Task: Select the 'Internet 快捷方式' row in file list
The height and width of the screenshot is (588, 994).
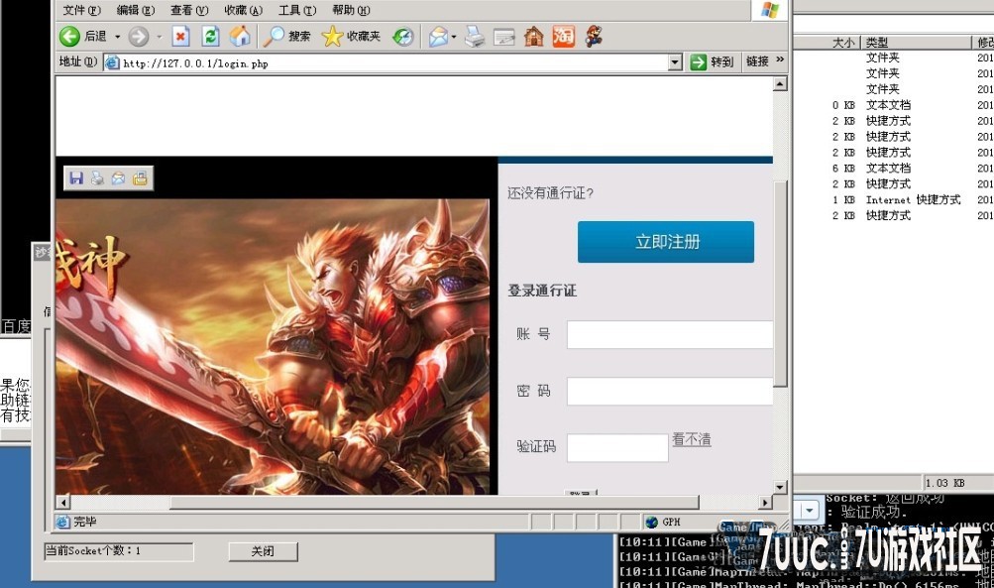Action: tap(914, 200)
